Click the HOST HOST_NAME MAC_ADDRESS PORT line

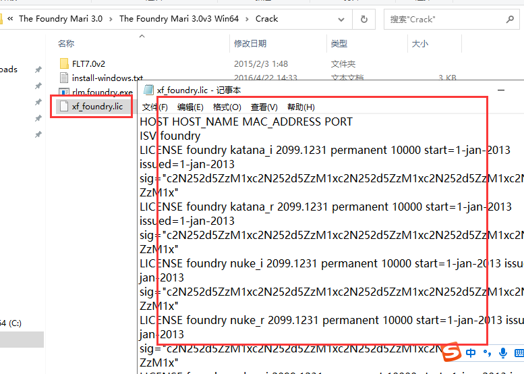point(246,122)
